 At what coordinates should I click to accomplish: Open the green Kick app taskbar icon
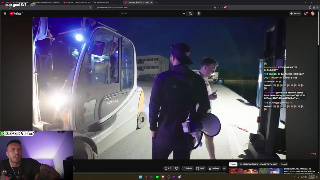[x=157, y=177]
